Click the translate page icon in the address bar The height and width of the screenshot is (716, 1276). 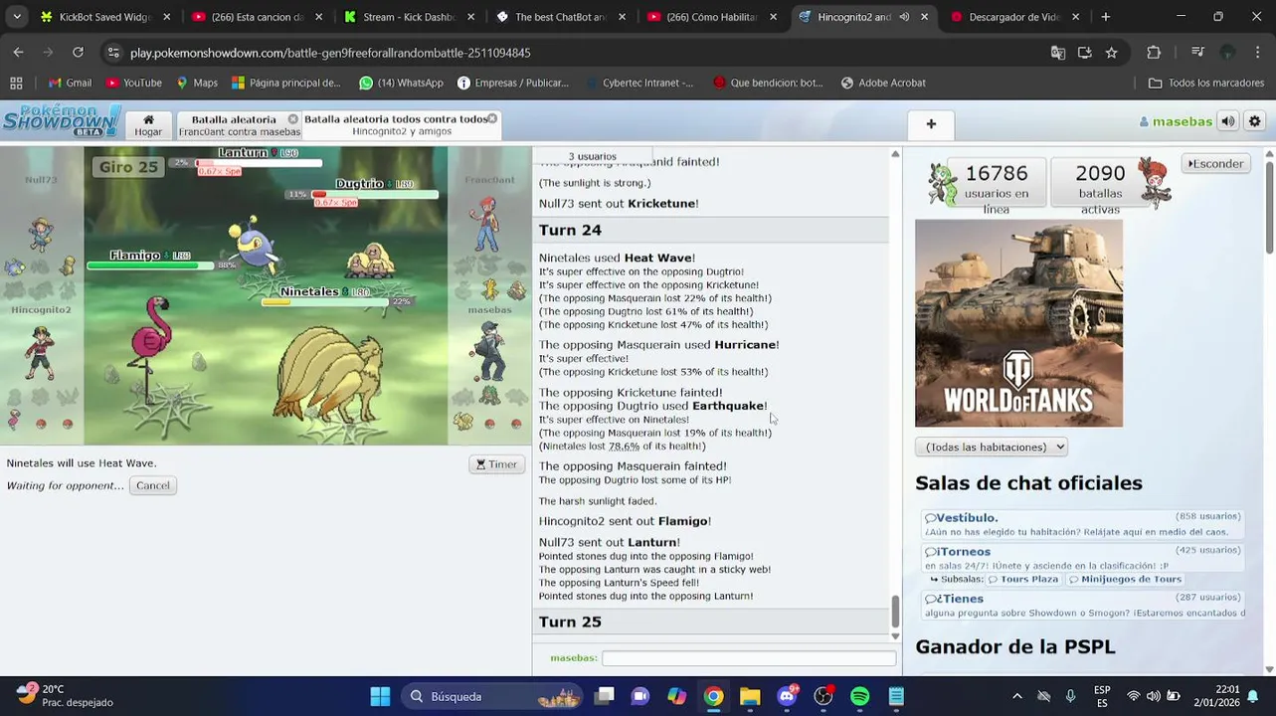click(1057, 53)
